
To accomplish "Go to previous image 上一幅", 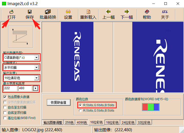I will pos(109,15).
